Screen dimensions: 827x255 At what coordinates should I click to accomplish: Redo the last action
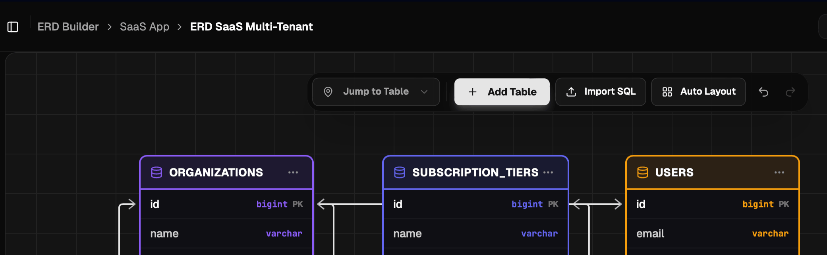790,92
